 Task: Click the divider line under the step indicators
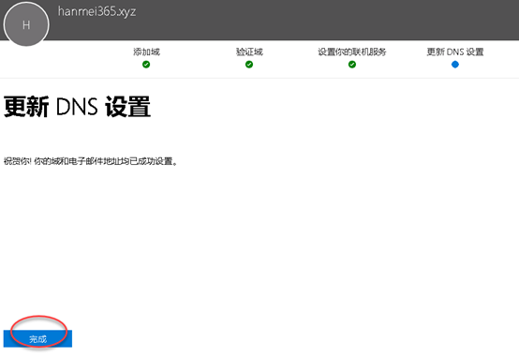pyautogui.click(x=259, y=78)
